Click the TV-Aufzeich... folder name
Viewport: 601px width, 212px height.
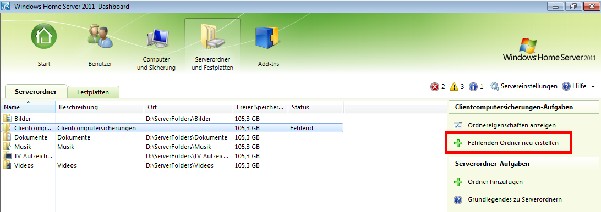point(34,156)
